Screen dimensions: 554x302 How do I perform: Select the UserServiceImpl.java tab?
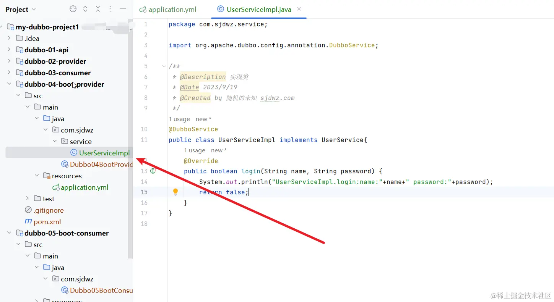pos(259,10)
